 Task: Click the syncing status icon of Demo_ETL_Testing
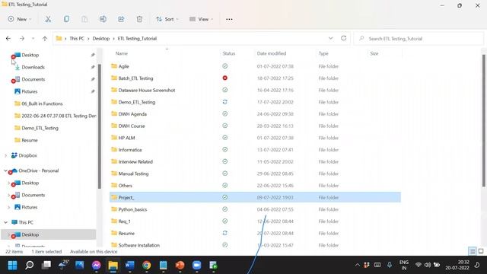(225, 102)
